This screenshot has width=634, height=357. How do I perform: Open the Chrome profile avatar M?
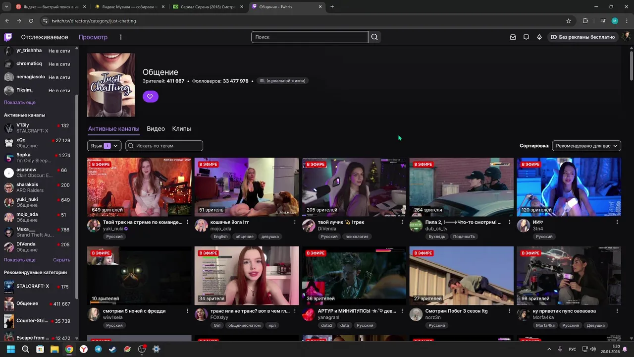[x=615, y=21]
